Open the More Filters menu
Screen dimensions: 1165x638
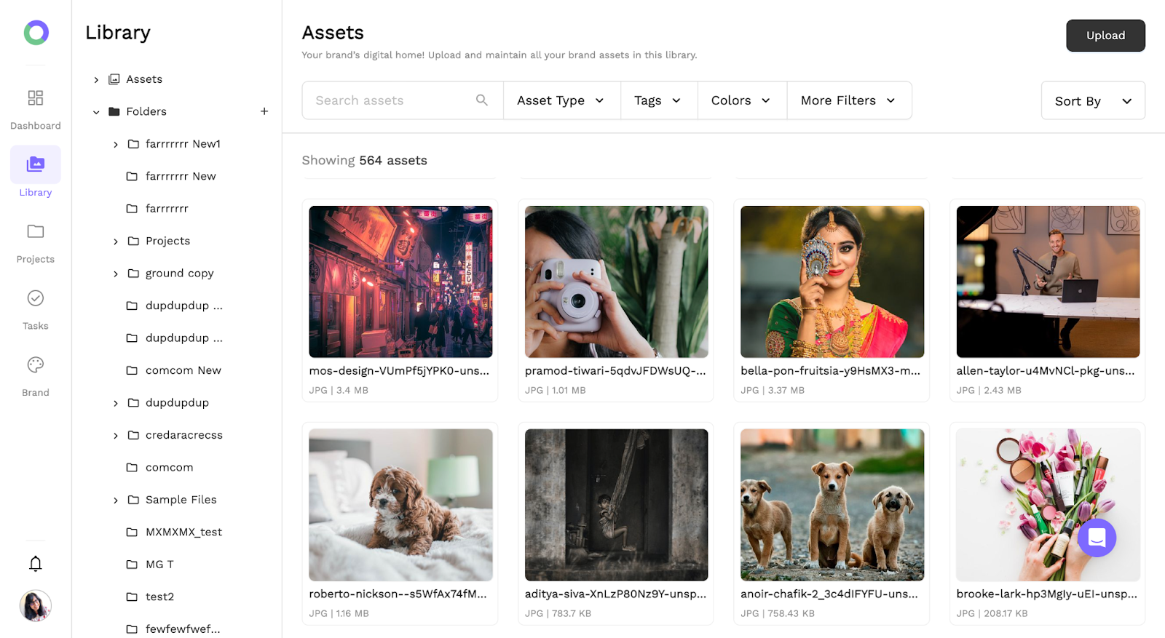click(x=848, y=100)
